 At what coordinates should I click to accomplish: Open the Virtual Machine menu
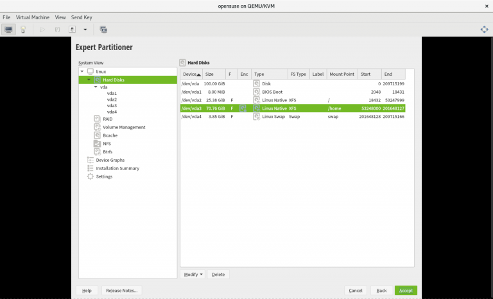(33, 17)
